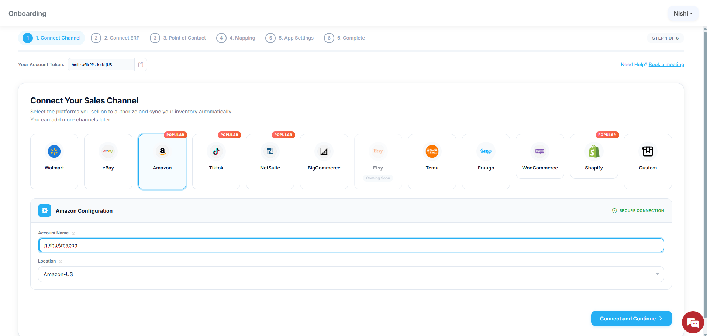Image resolution: width=707 pixels, height=336 pixels.
Task: Select the BigCommerce channel tile
Action: point(324,161)
